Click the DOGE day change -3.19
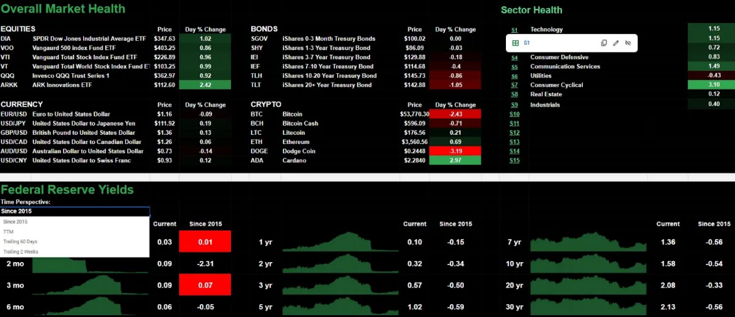Screen dimensions: 735x317 point(455,151)
